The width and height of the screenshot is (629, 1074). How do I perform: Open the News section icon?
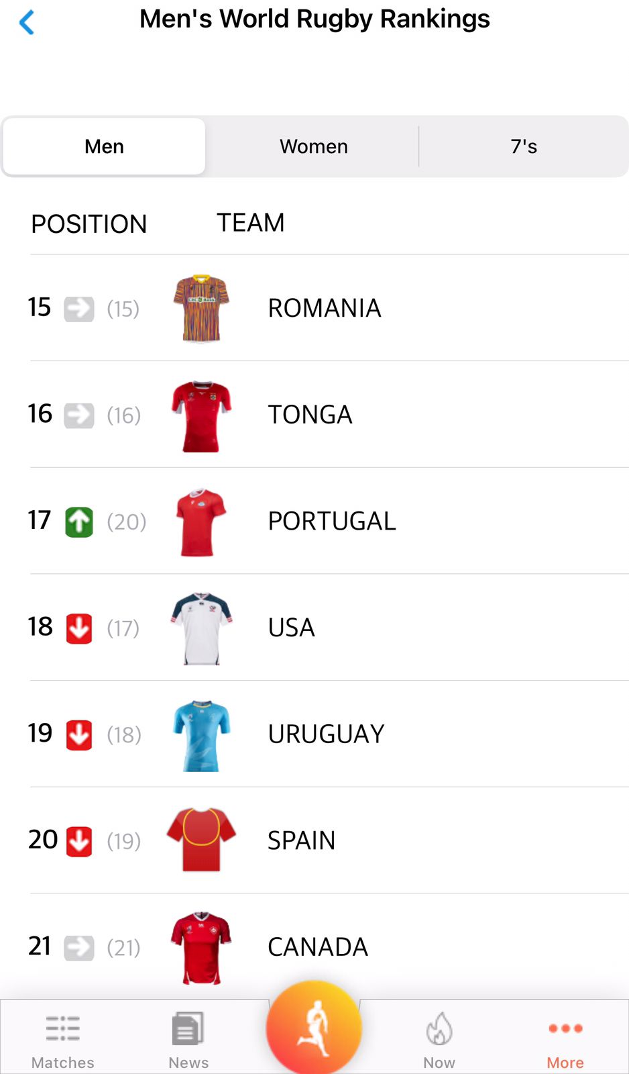[188, 1029]
